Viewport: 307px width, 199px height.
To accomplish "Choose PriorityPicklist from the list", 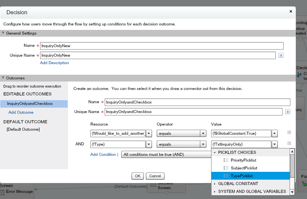I will pos(243,160).
